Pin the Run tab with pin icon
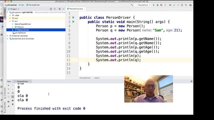The width and height of the screenshot is (214, 120). coord(8,106)
